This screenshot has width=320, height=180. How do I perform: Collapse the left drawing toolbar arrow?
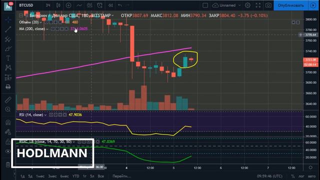14,174
